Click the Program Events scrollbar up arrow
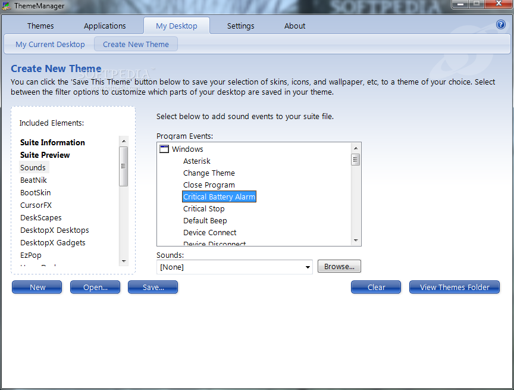514x390 pixels. click(356, 148)
